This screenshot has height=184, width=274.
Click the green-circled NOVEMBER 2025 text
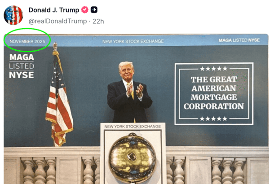tap(27, 41)
